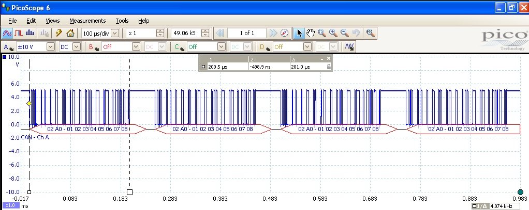Select the arrow selection tool
The width and height of the screenshot is (529, 210).
(x=299, y=33)
